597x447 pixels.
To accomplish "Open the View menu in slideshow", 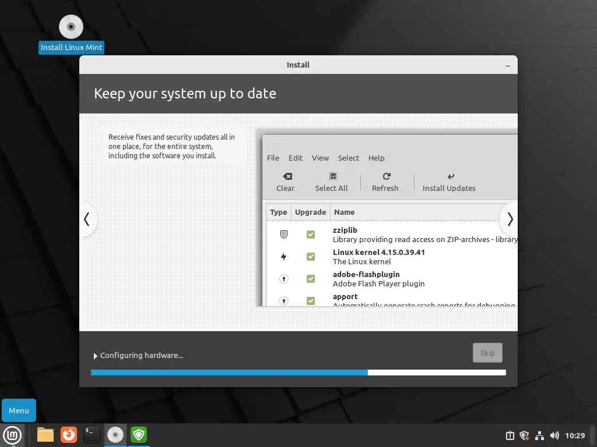I will (320, 158).
